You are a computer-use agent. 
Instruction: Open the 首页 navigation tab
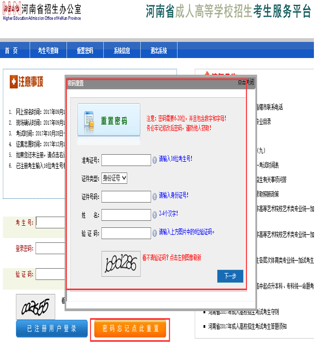click(11, 51)
